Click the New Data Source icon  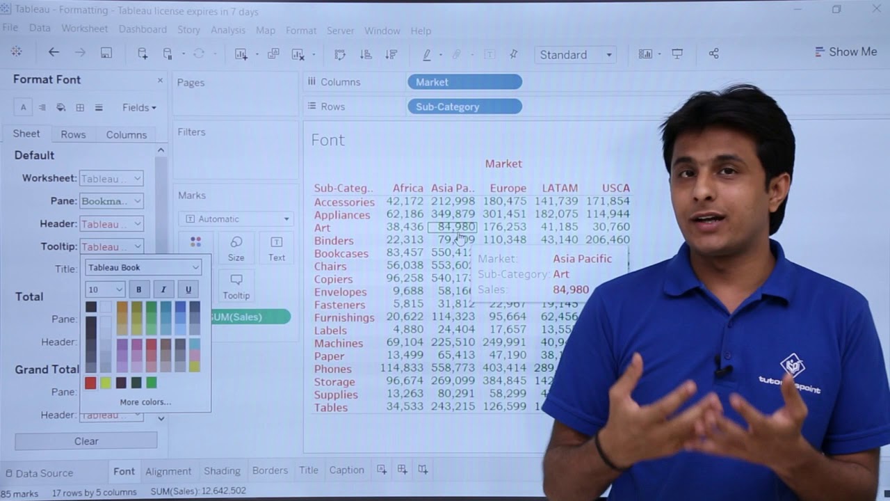143,54
